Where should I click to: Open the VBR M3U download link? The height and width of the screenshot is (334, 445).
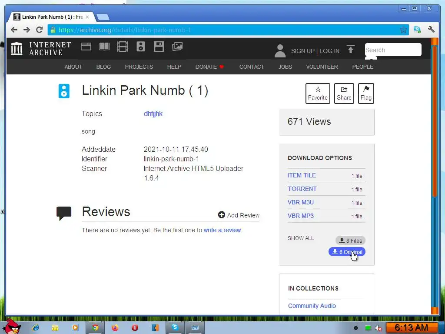[301, 202]
